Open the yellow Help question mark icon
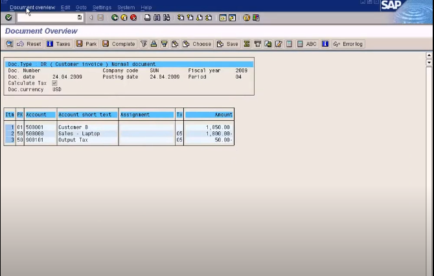The image size is (434, 276). 246,17
